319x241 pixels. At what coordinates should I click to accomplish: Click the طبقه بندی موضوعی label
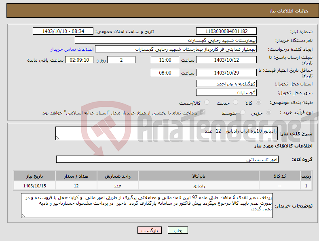click(291, 103)
